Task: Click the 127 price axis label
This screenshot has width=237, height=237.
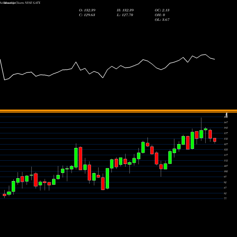Action: pyautogui.click(x=226, y=144)
